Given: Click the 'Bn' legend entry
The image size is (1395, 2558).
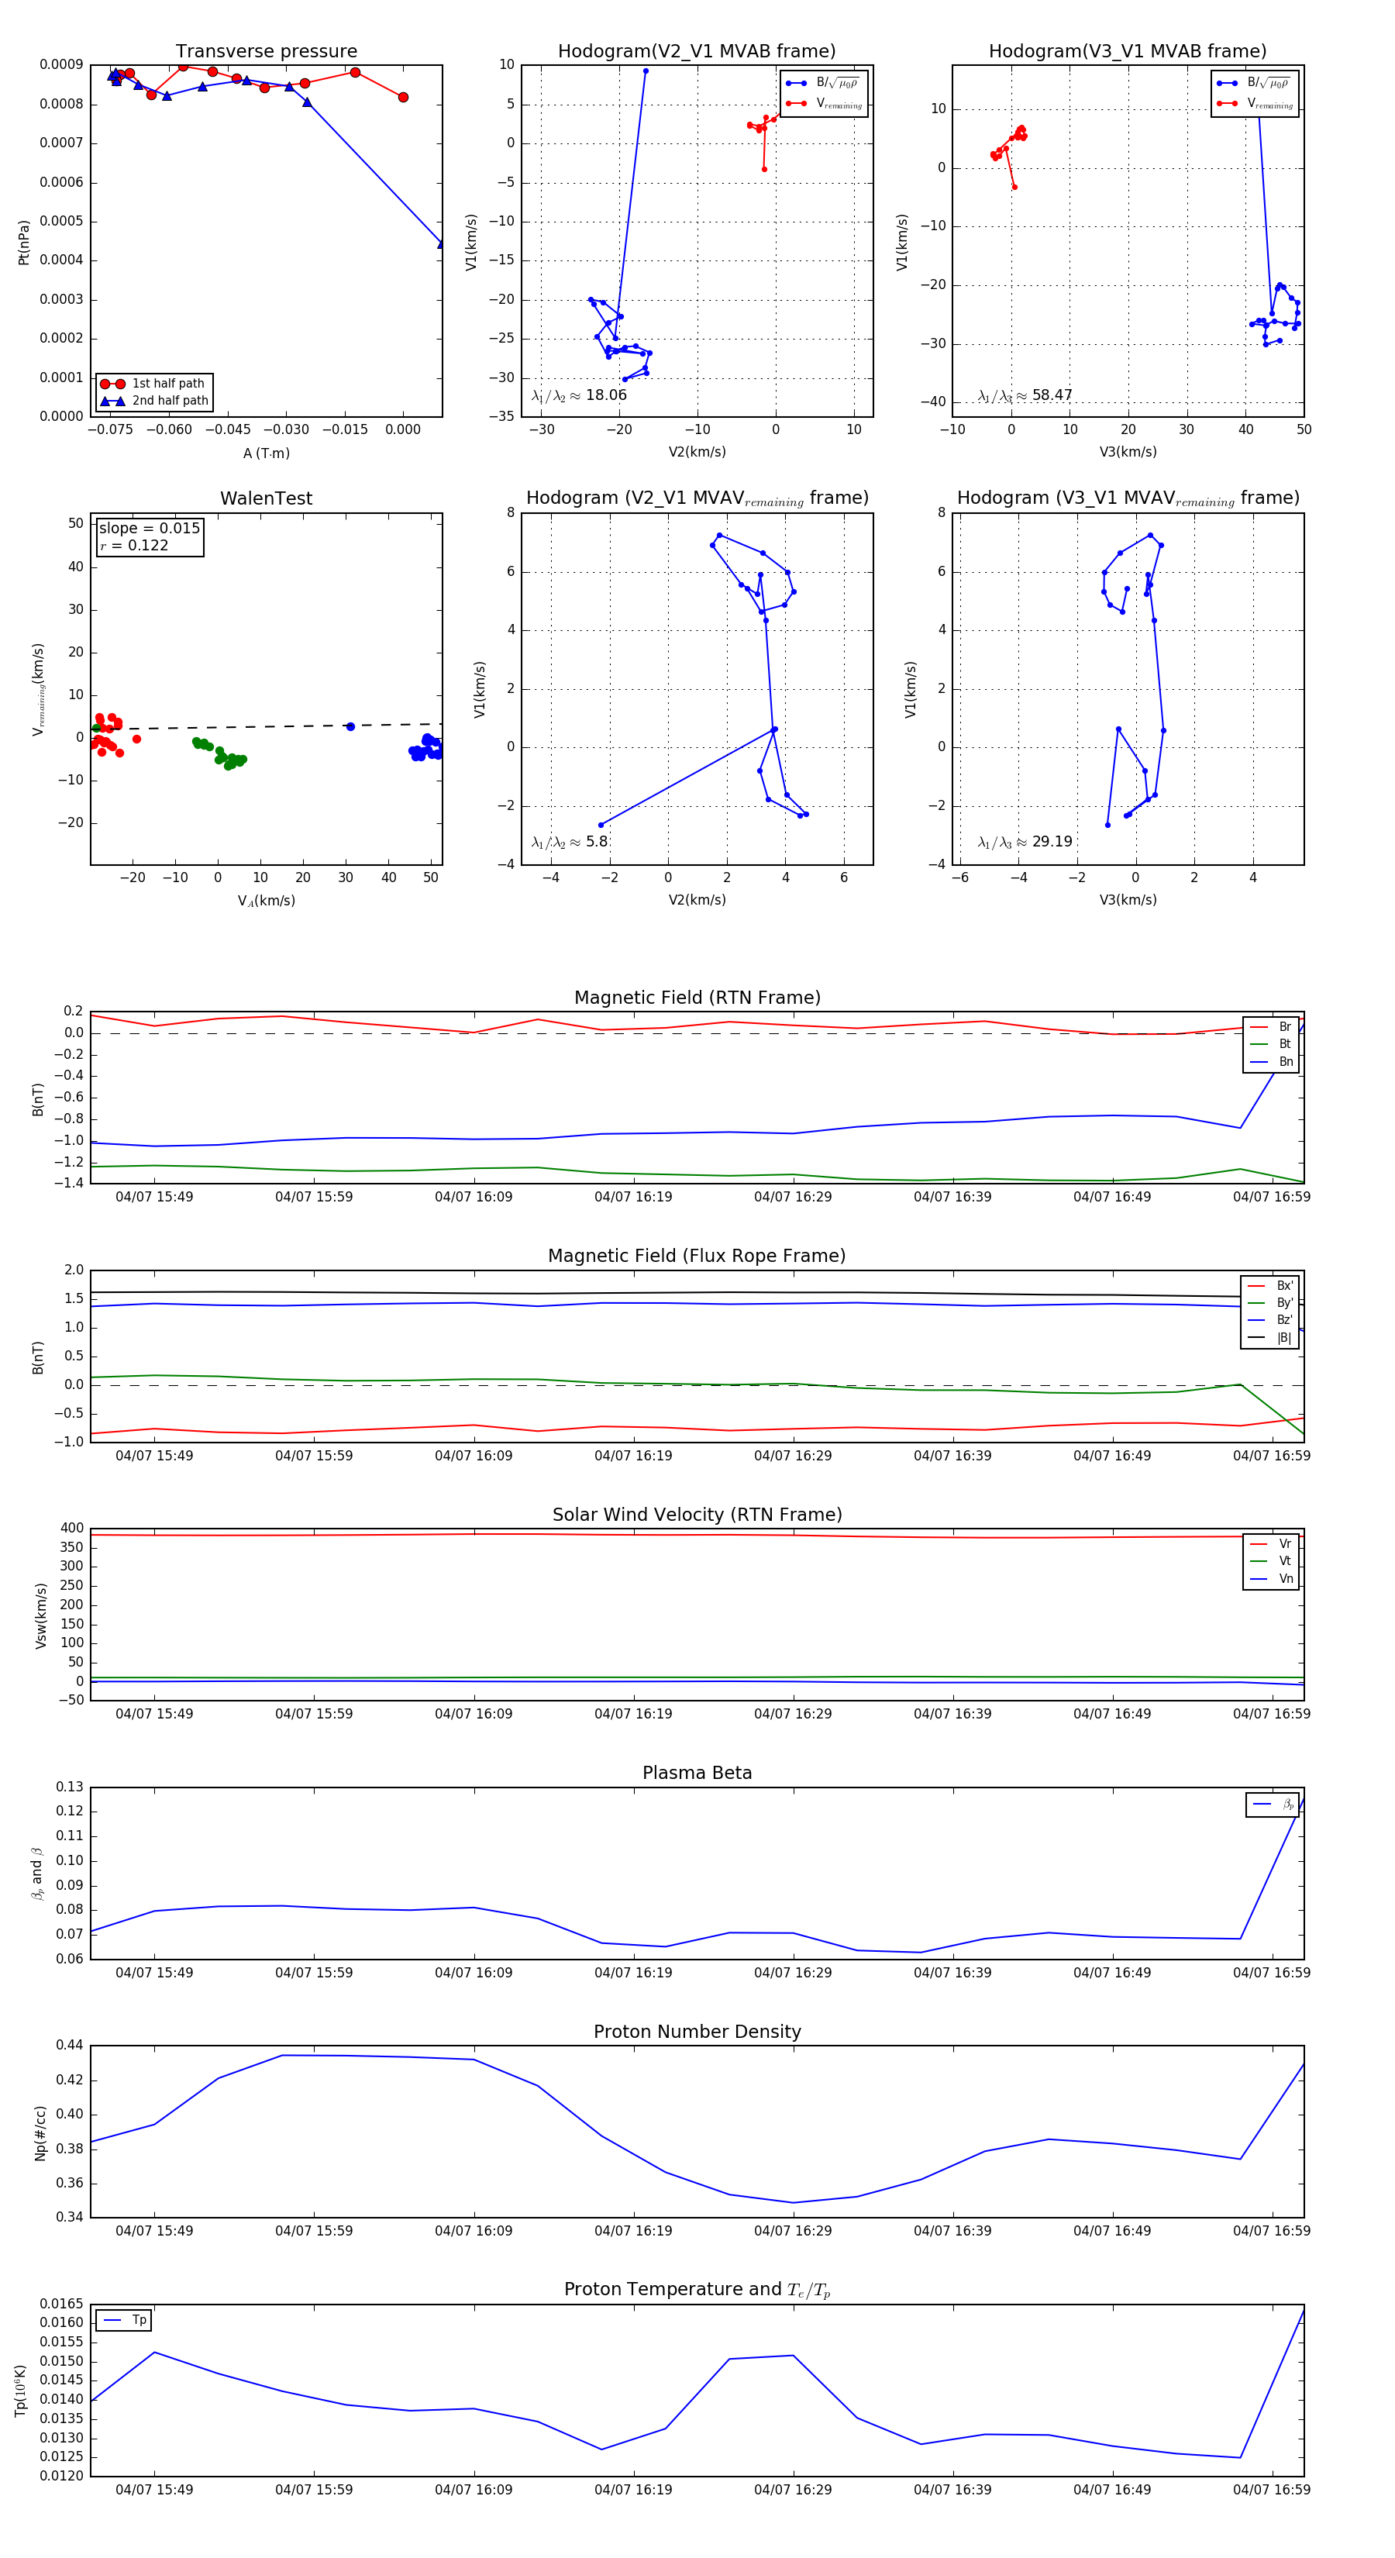Looking at the screenshot, I should pyautogui.click(x=1272, y=1061).
